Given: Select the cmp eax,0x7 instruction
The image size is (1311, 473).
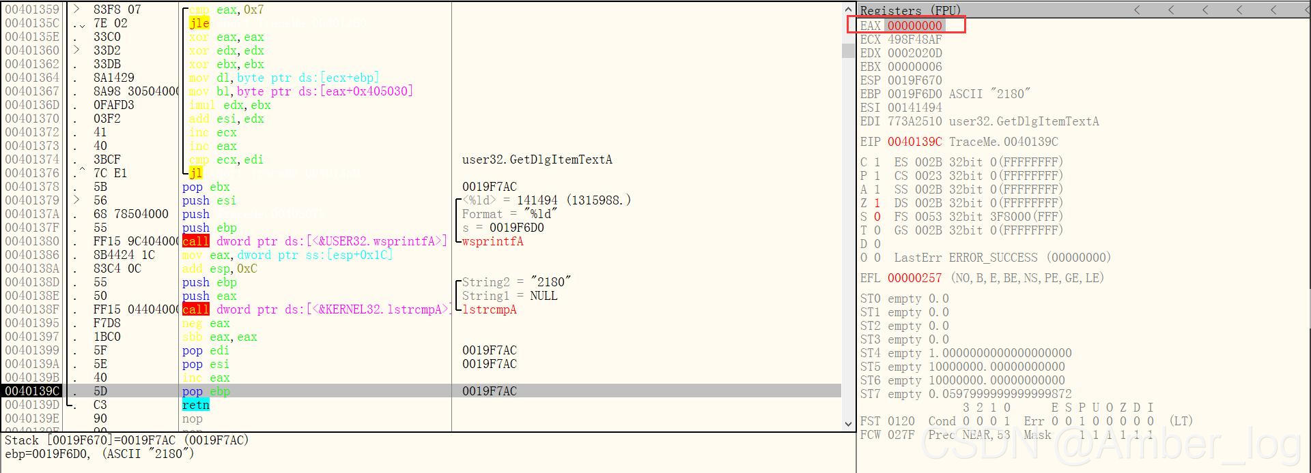Looking at the screenshot, I should coord(227,10).
